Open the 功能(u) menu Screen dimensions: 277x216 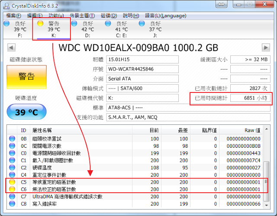[56, 16]
